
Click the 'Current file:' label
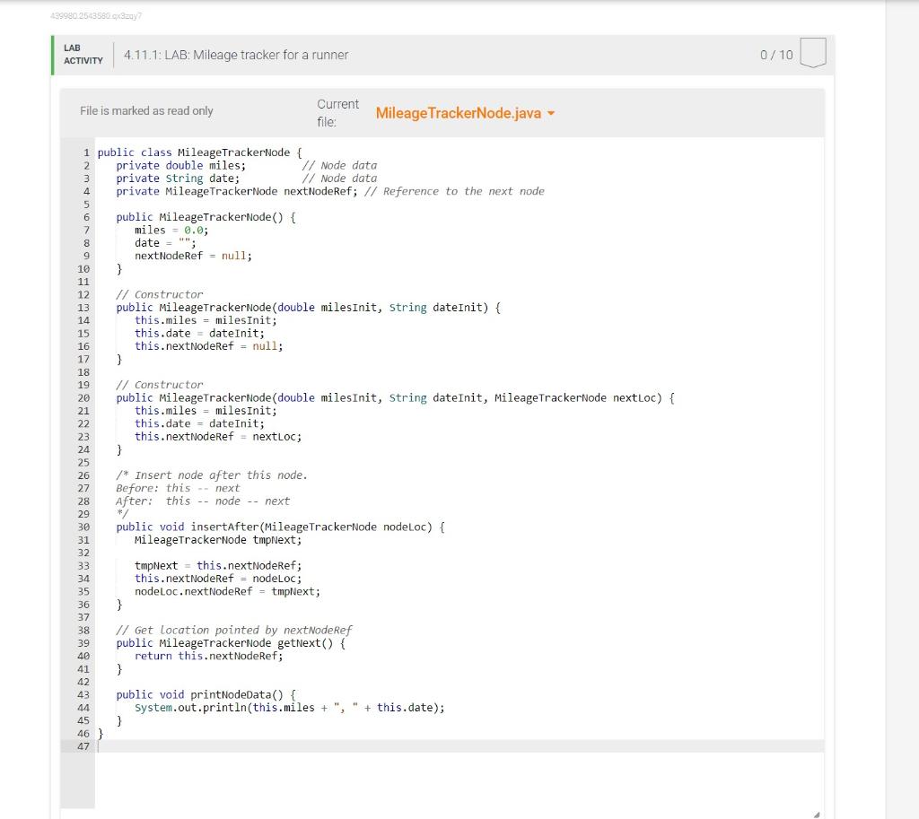coord(338,112)
